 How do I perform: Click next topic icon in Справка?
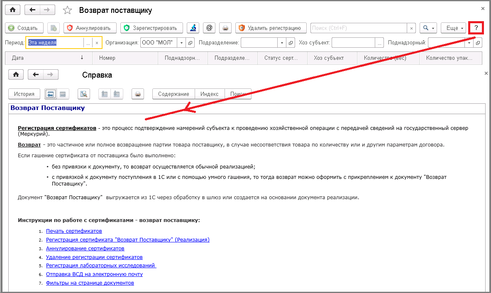click(x=117, y=94)
